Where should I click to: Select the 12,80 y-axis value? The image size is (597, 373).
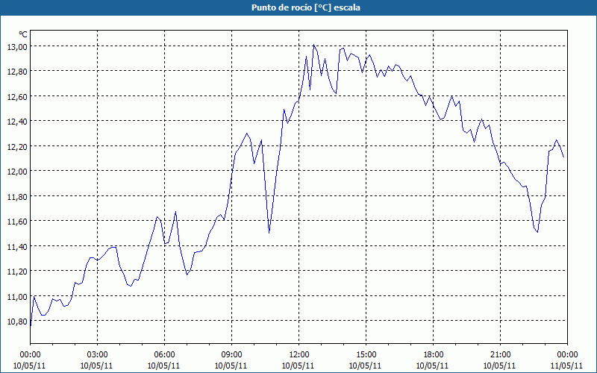click(x=17, y=71)
